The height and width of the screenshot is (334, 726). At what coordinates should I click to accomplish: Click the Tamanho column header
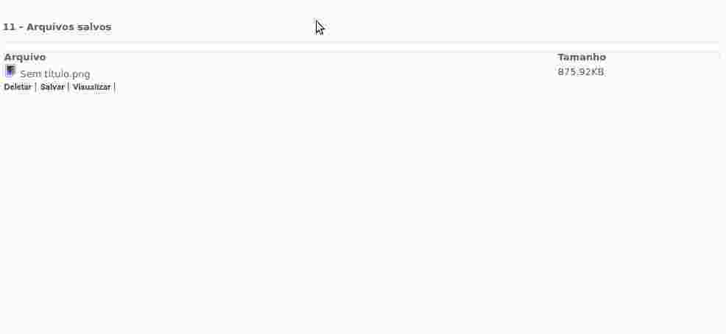coord(582,57)
